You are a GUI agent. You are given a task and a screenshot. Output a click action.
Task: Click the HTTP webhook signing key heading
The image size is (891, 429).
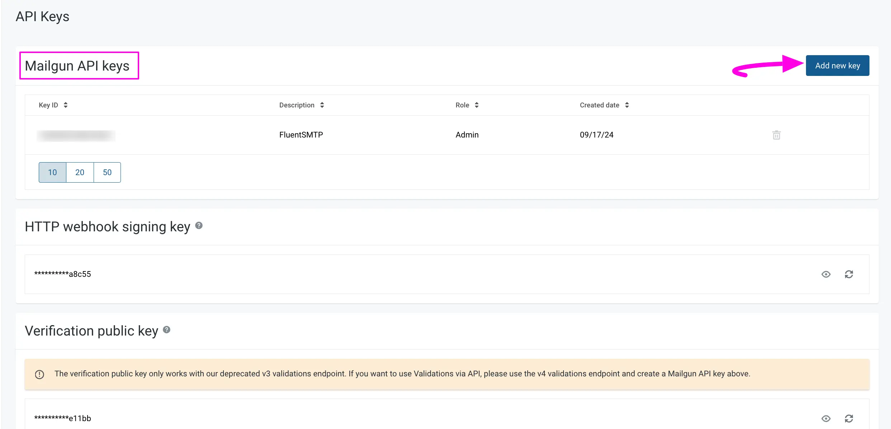pos(108,227)
